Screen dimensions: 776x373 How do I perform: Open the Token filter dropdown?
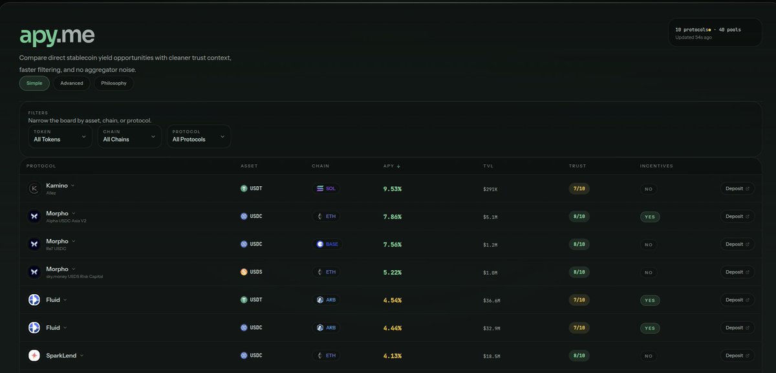(x=59, y=136)
